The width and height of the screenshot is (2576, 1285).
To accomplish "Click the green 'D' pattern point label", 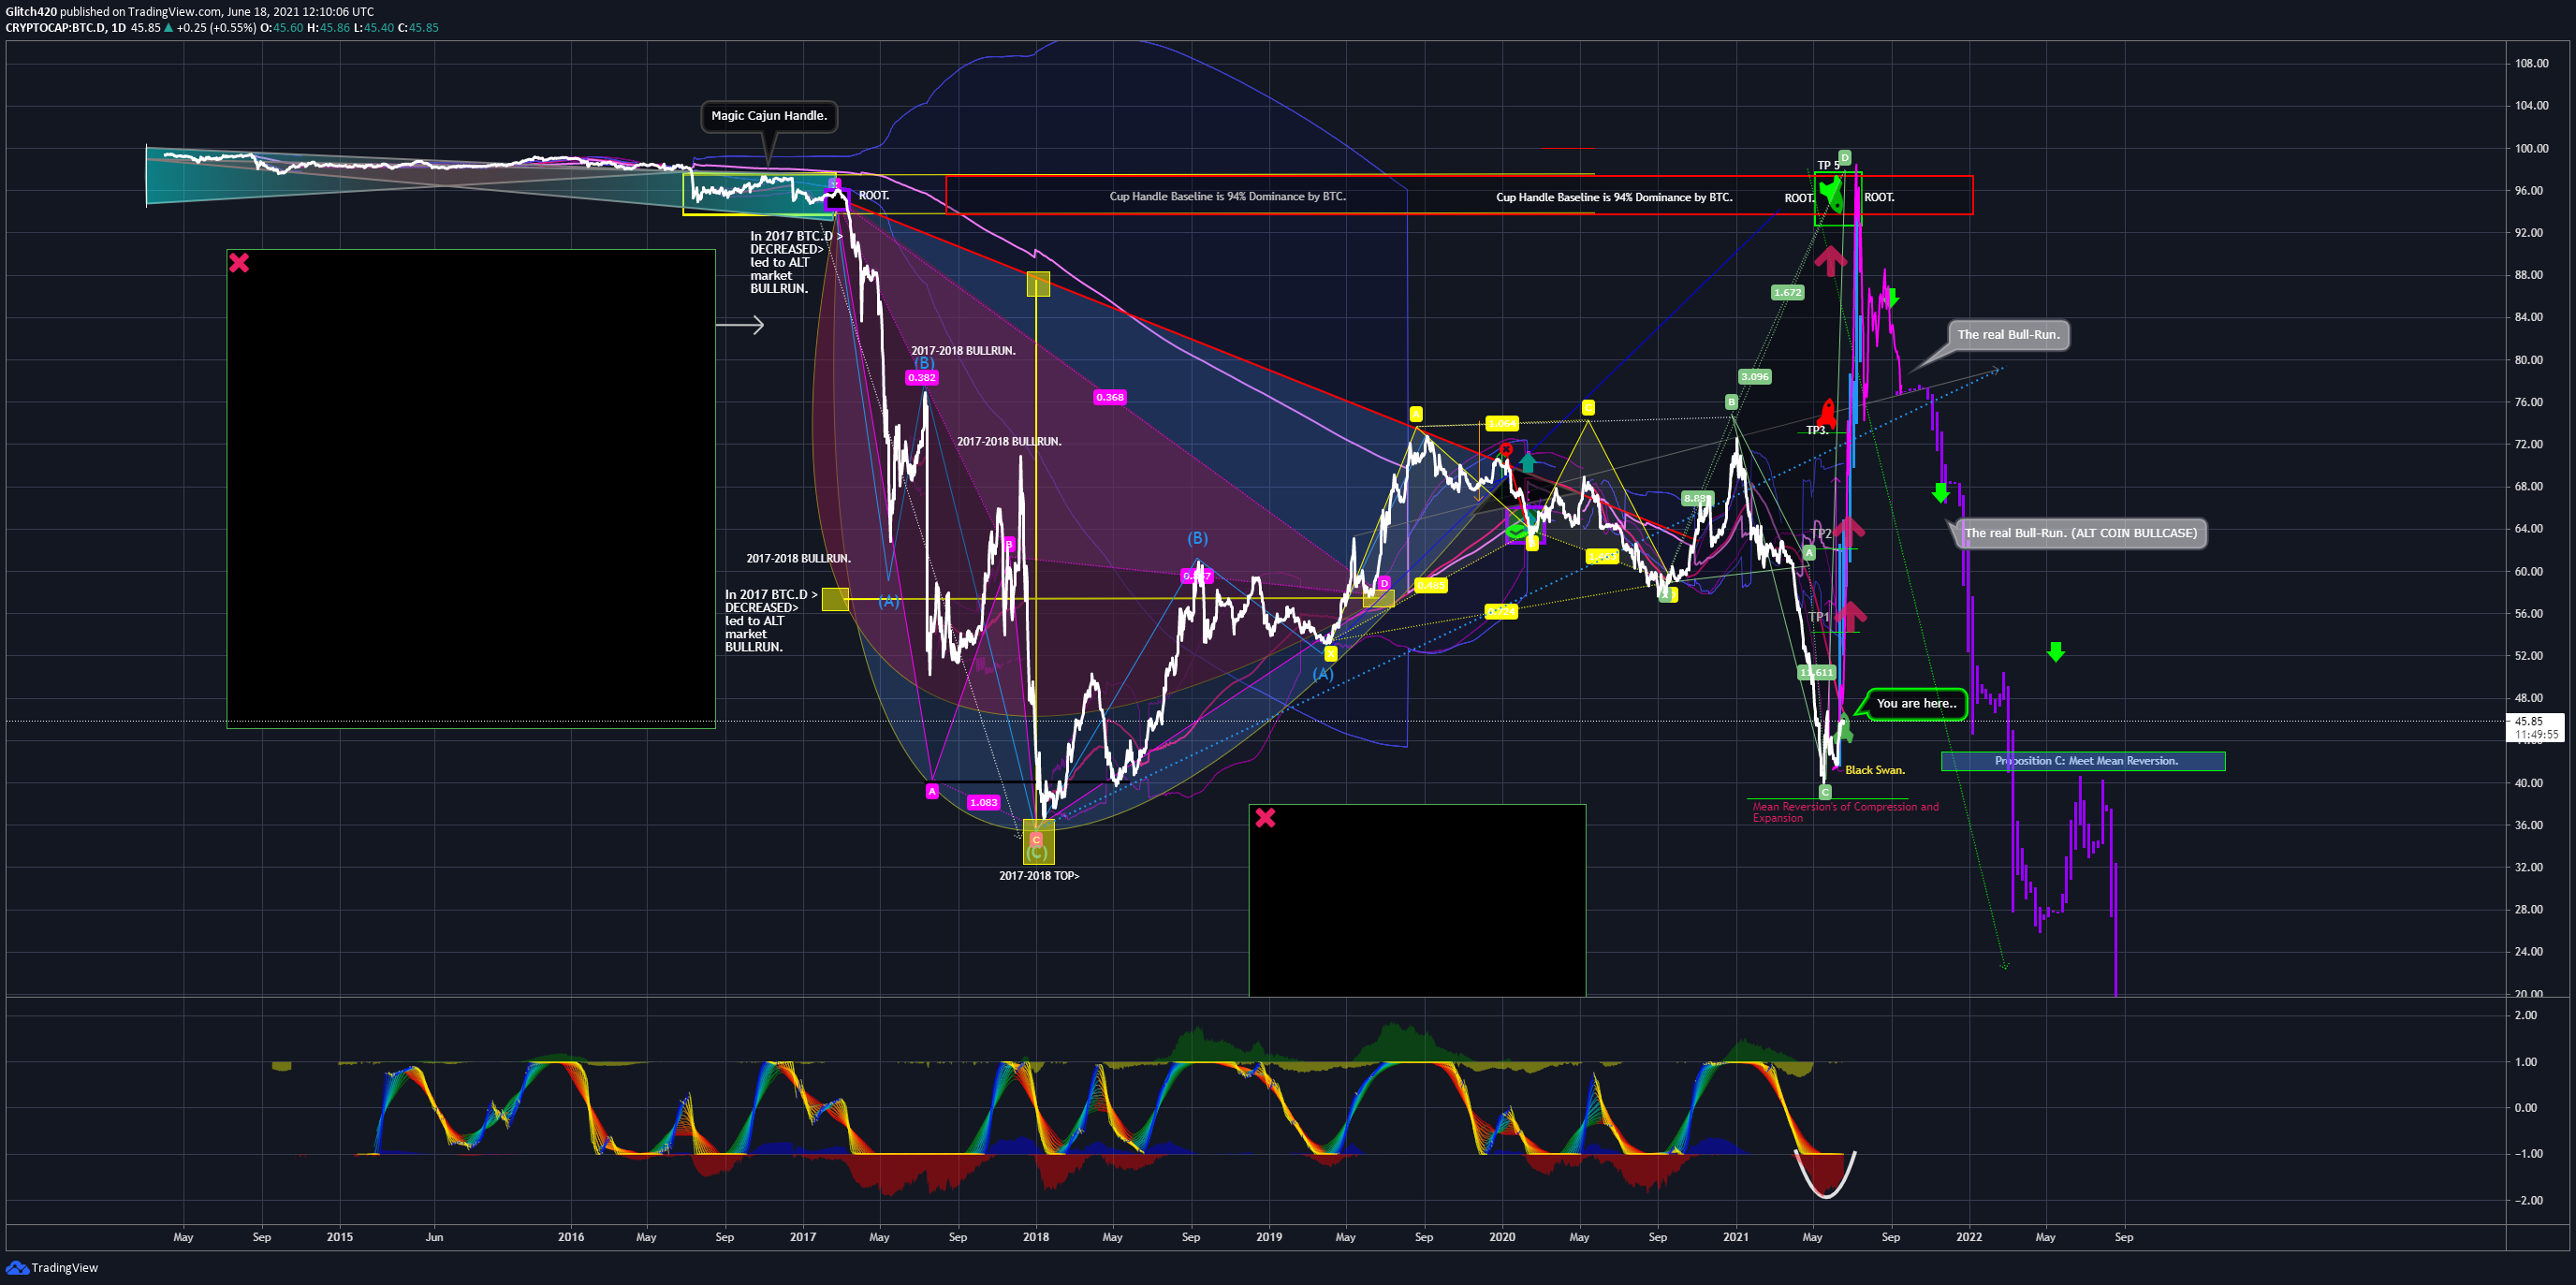I will click(1844, 157).
